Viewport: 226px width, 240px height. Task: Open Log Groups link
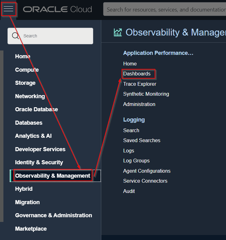[x=136, y=161]
